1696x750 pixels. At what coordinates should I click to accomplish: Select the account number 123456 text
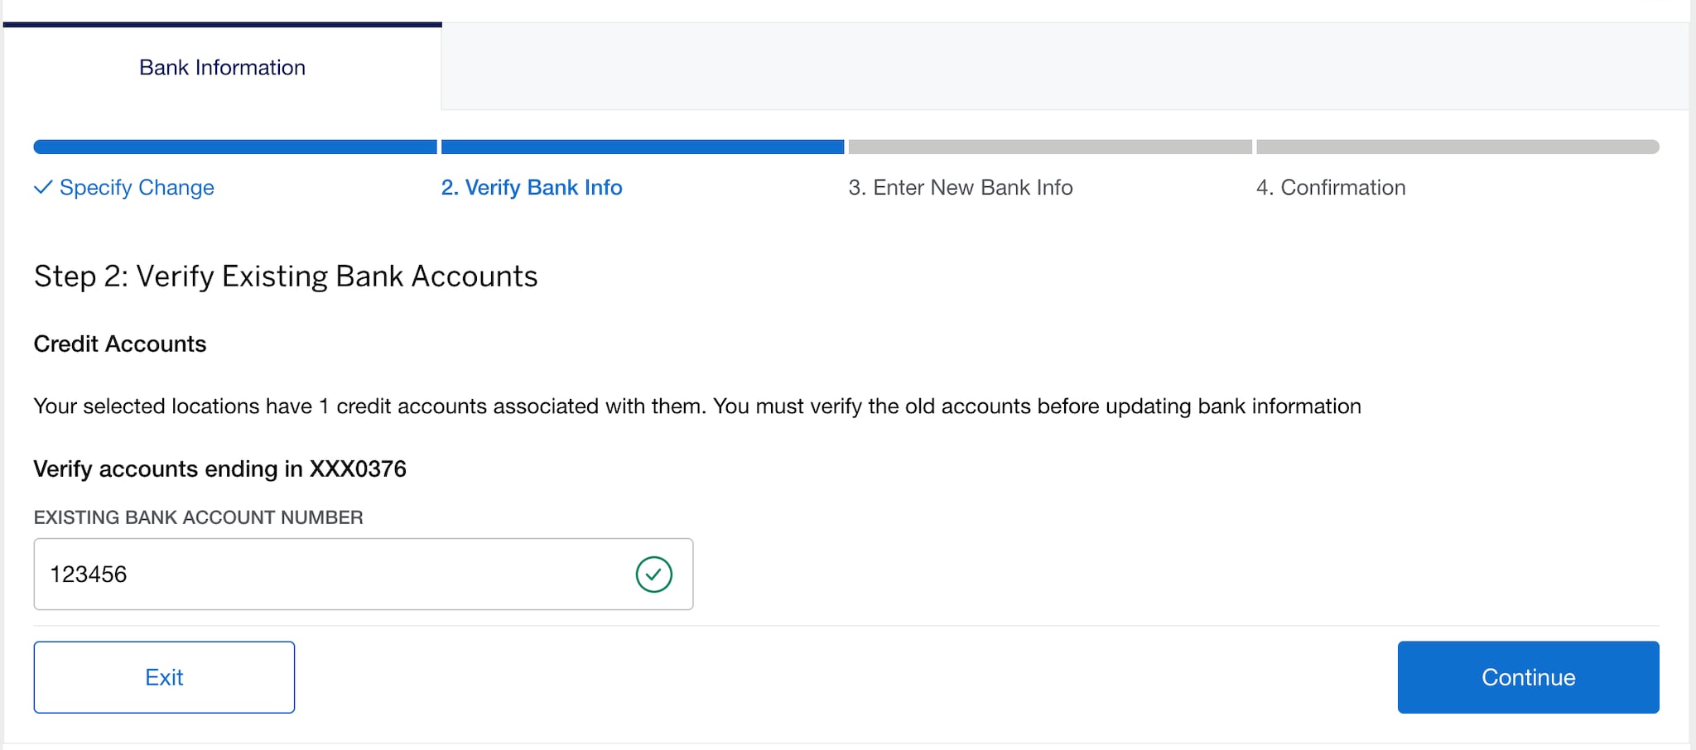[89, 574]
